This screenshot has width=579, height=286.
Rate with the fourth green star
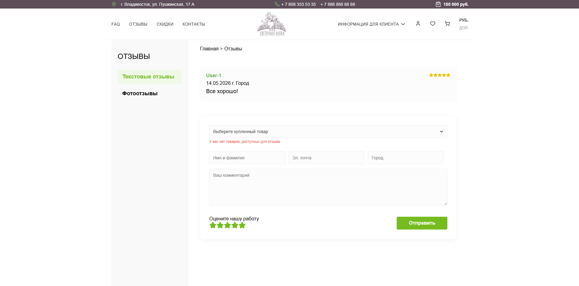click(235, 225)
